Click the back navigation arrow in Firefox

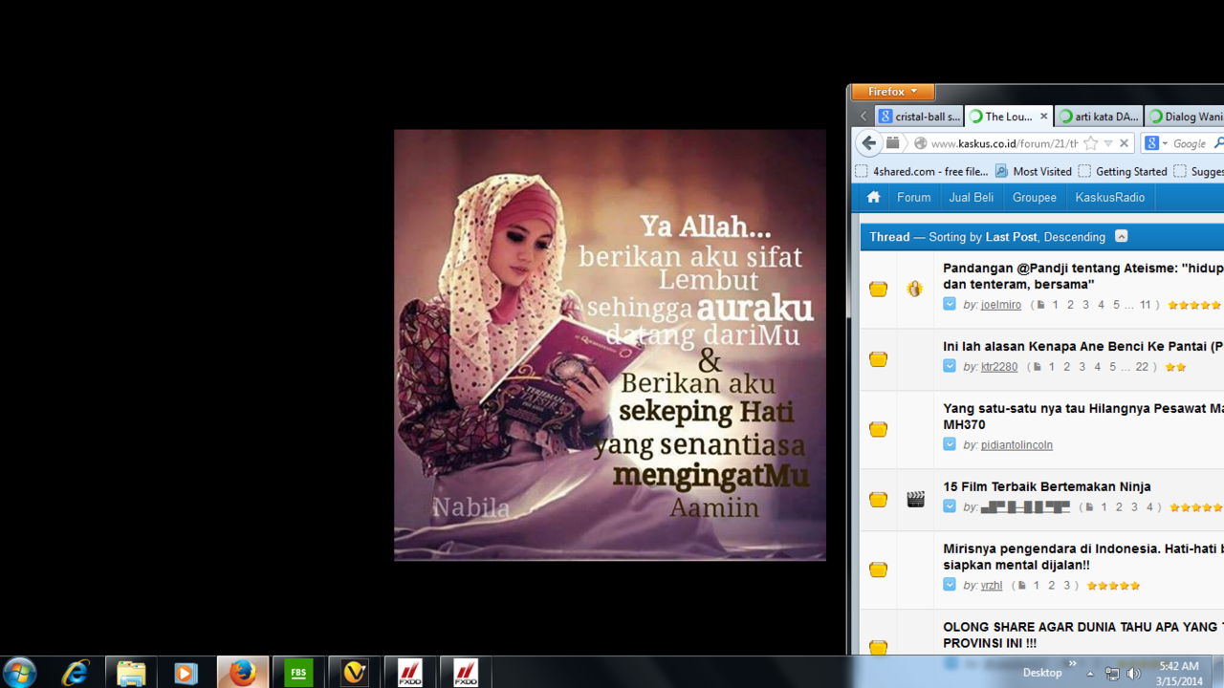point(868,142)
